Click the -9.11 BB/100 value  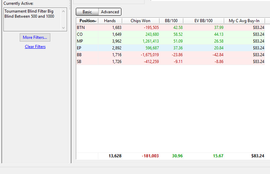[x=178, y=61]
